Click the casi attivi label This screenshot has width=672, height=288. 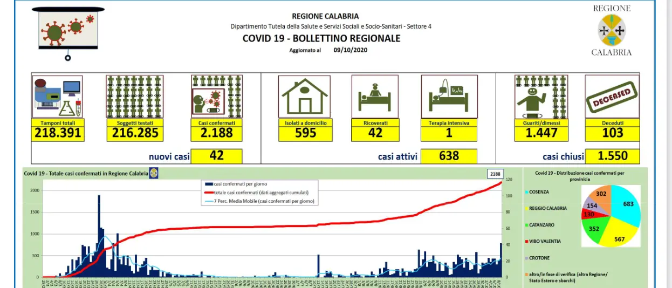tap(397, 156)
